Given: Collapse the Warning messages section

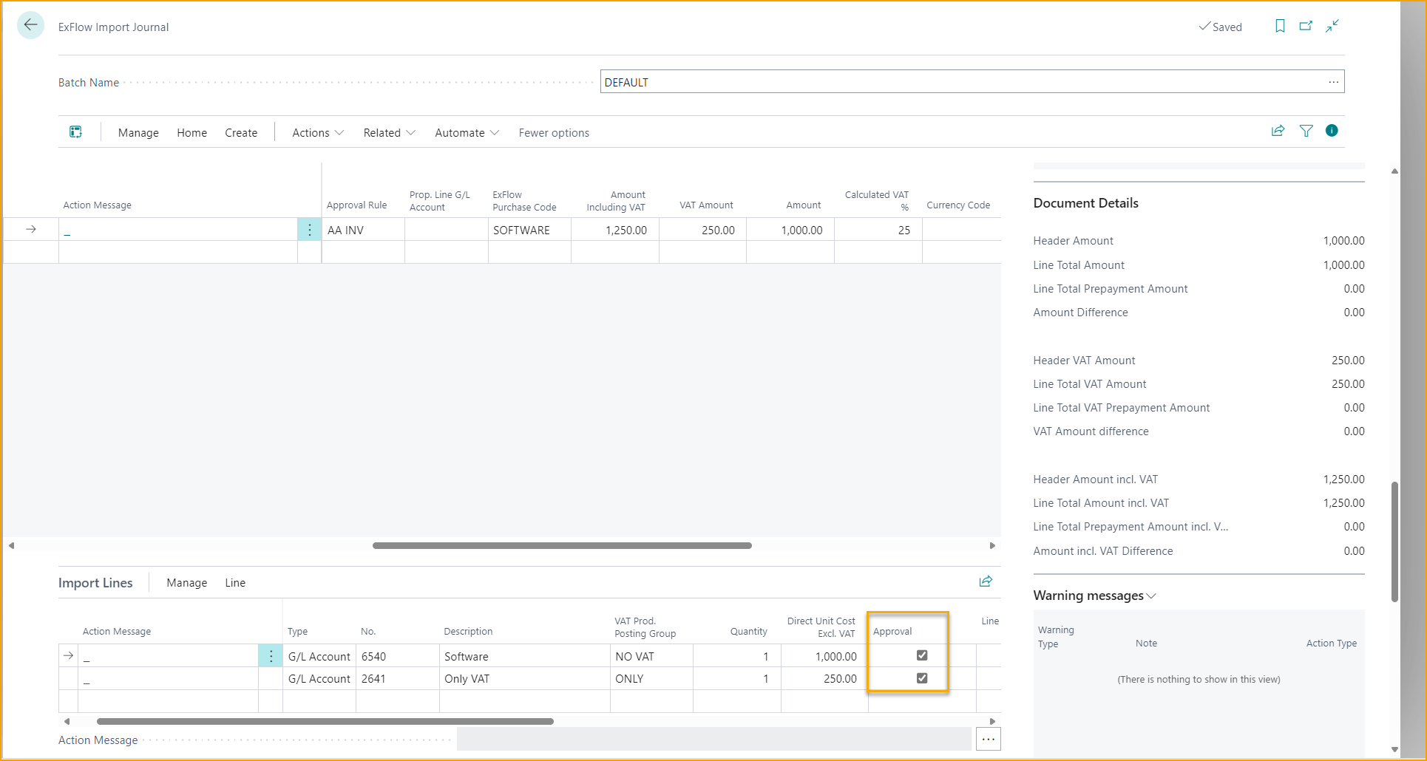Looking at the screenshot, I should click(x=1094, y=596).
